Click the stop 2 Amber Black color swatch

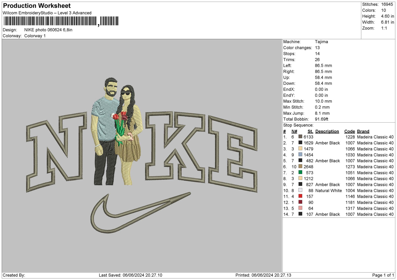coord(300,143)
